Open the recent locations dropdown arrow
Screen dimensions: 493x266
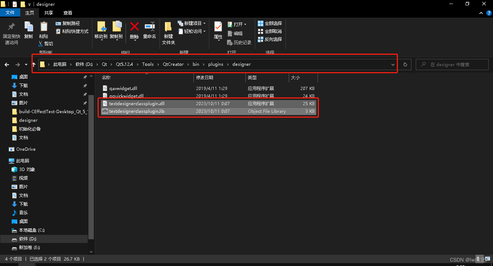click(x=26, y=65)
